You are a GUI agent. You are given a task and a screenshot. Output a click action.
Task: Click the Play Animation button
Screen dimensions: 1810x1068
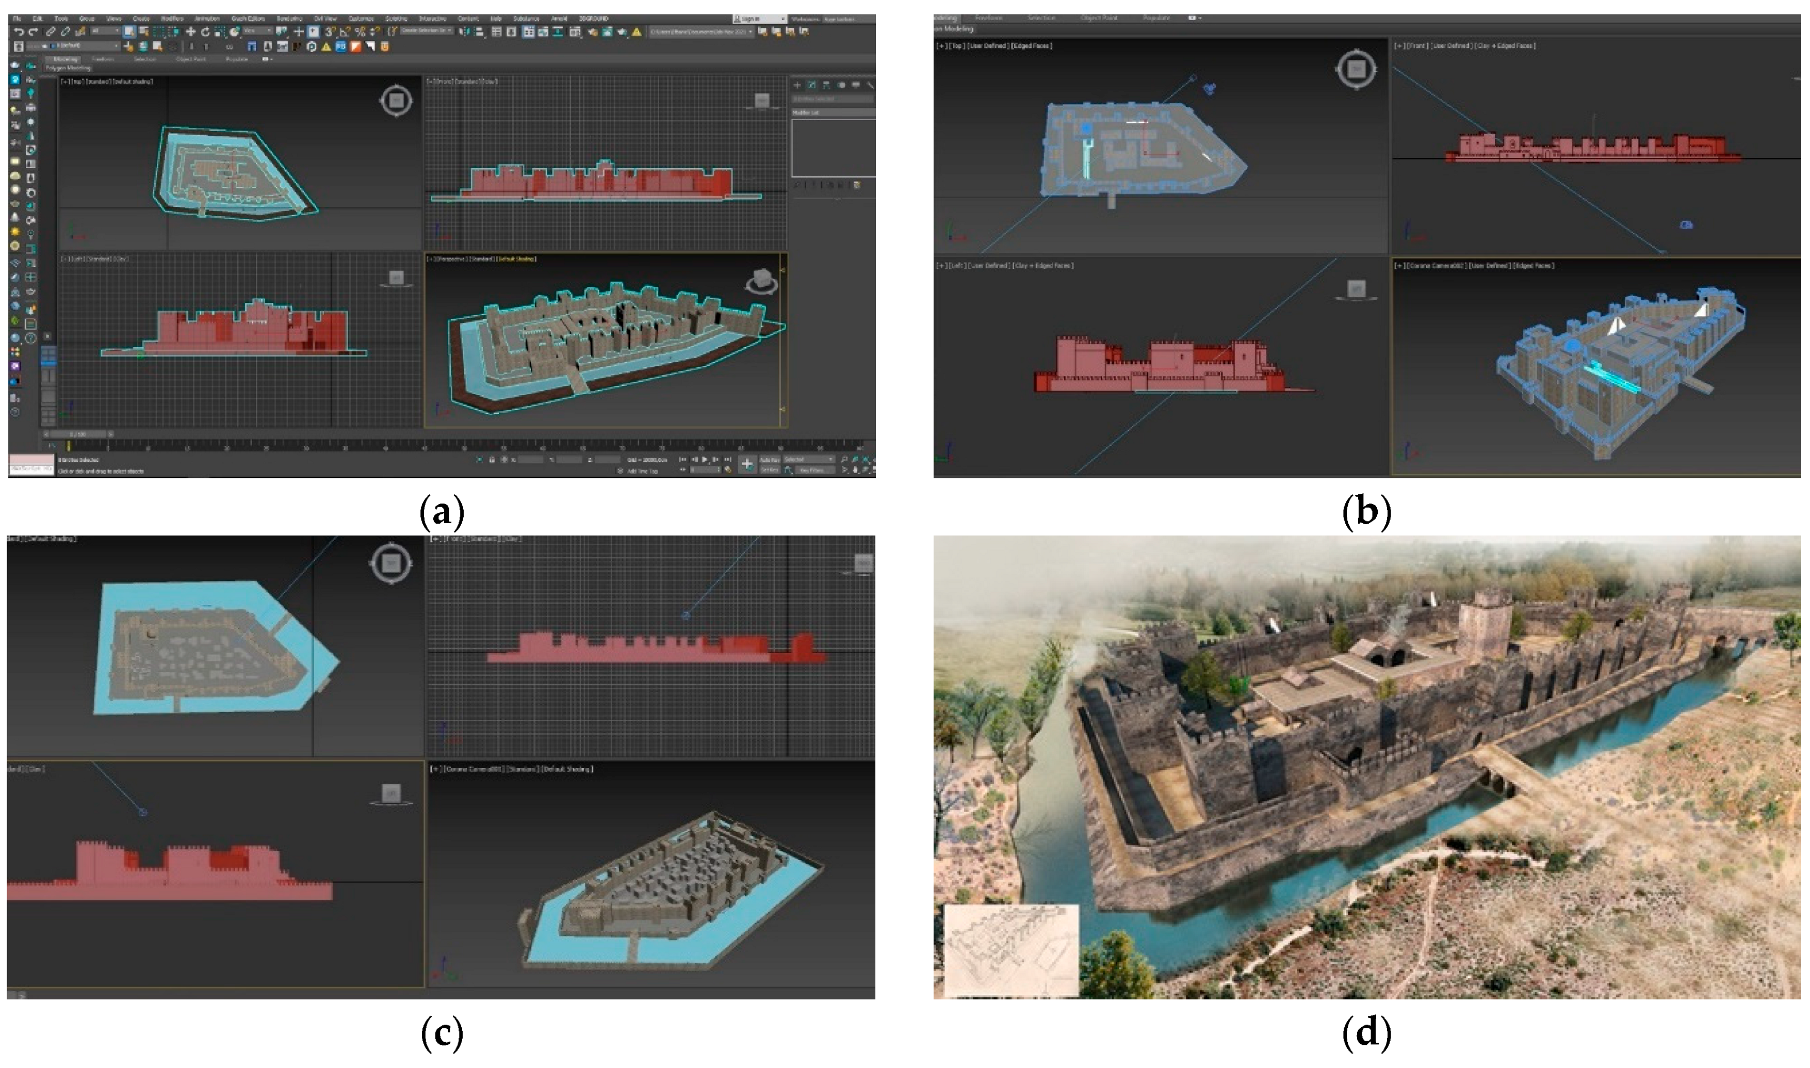tap(704, 460)
